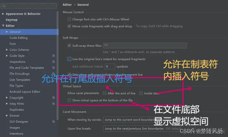Image resolution: width=228 pixels, height=137 pixels.
Task: Expand the Copyright node
Action: click(x=7, y=98)
